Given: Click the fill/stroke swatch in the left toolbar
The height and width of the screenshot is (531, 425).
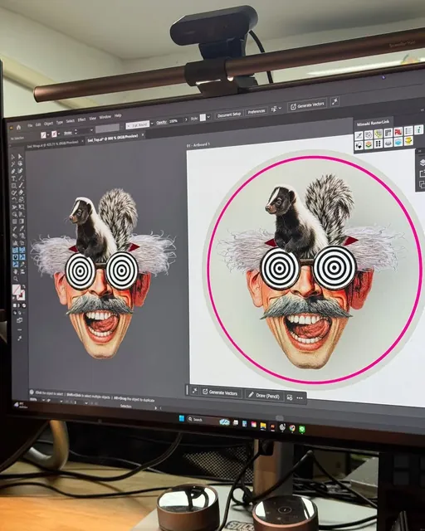Looking at the screenshot, I should (x=18, y=292).
